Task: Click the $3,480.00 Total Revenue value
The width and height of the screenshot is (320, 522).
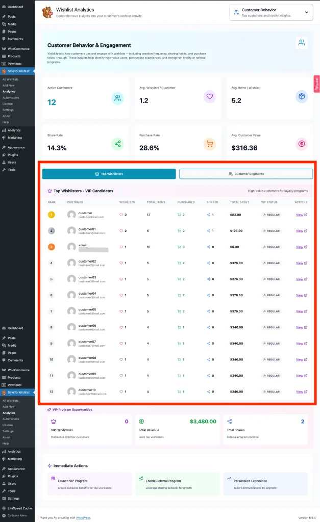Action: (203, 422)
